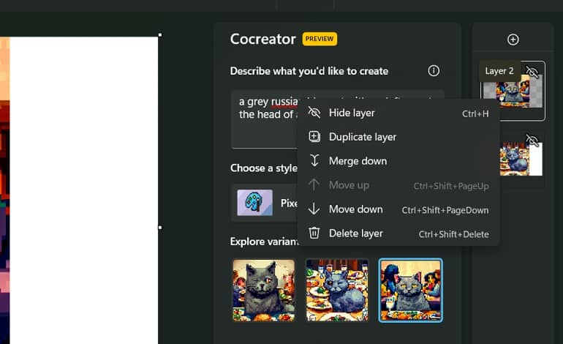Click the right-middle canvas resize handle
563x344 pixels.
[x=160, y=227]
